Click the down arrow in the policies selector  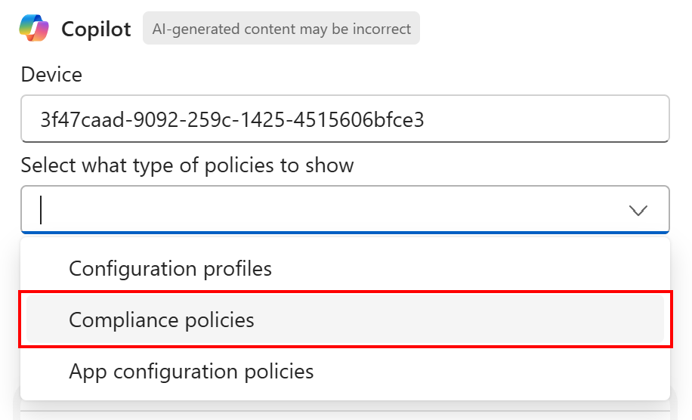click(x=638, y=210)
